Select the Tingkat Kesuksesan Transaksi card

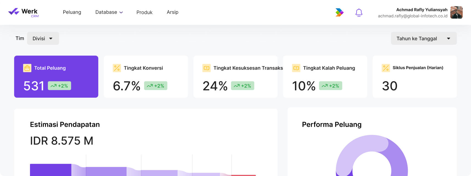click(235, 77)
